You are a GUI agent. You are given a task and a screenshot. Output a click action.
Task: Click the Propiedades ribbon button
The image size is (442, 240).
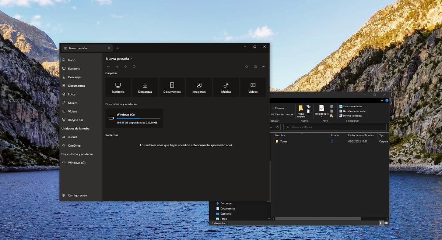tap(322, 110)
